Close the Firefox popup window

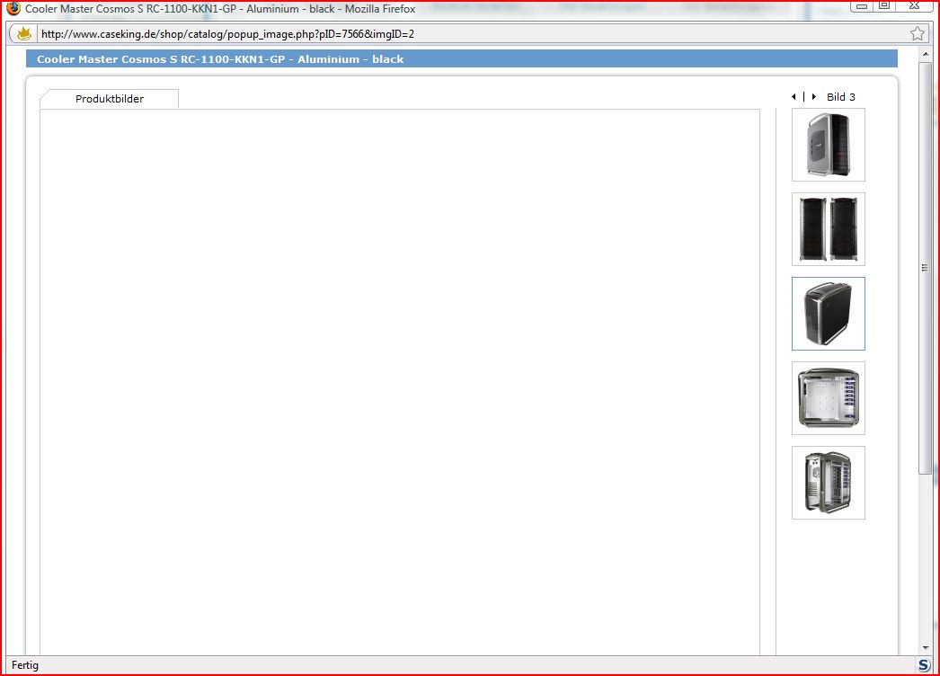(914, 6)
